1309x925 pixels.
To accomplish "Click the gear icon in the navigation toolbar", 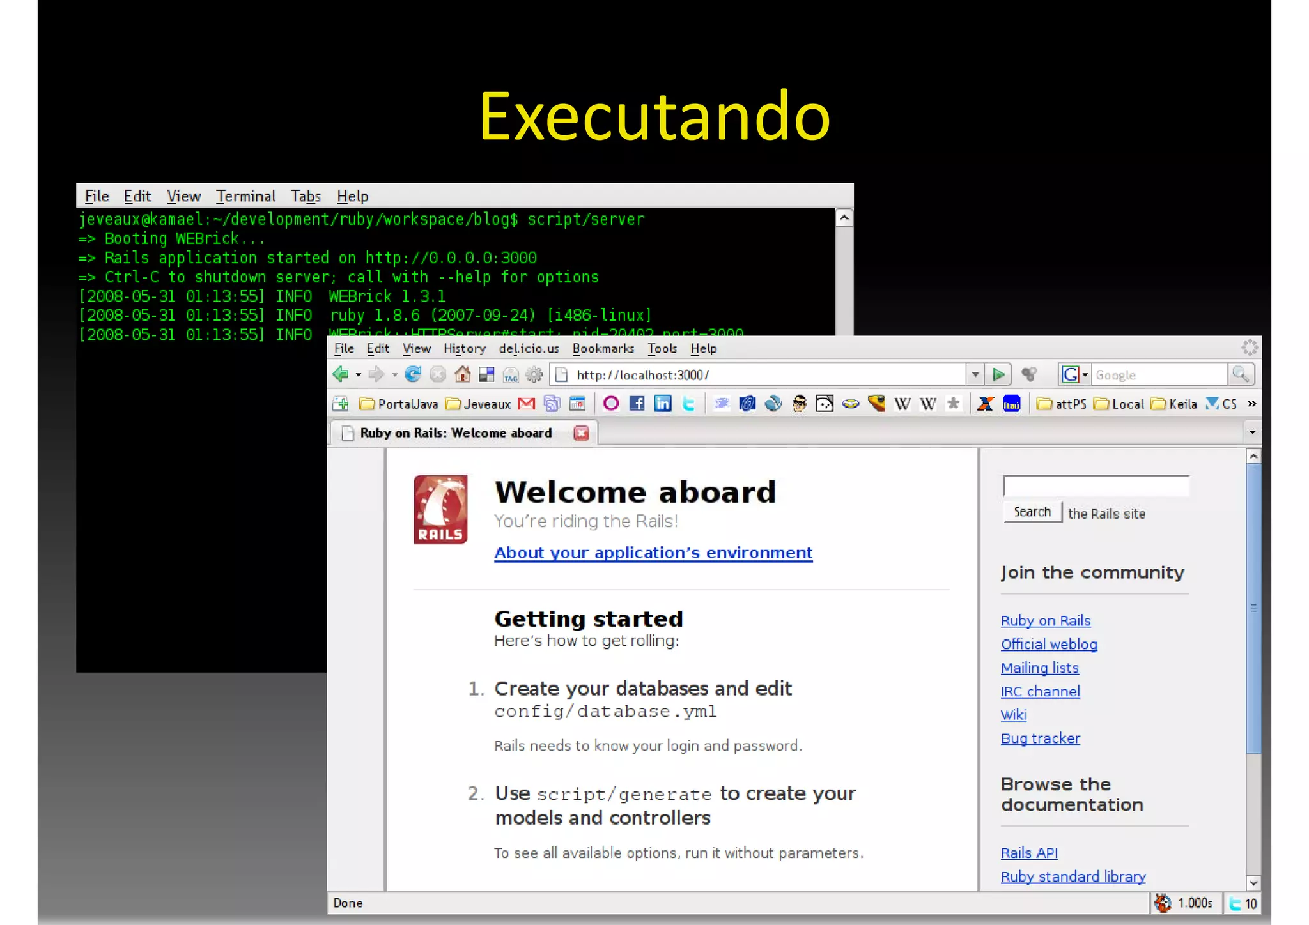I will click(x=534, y=374).
